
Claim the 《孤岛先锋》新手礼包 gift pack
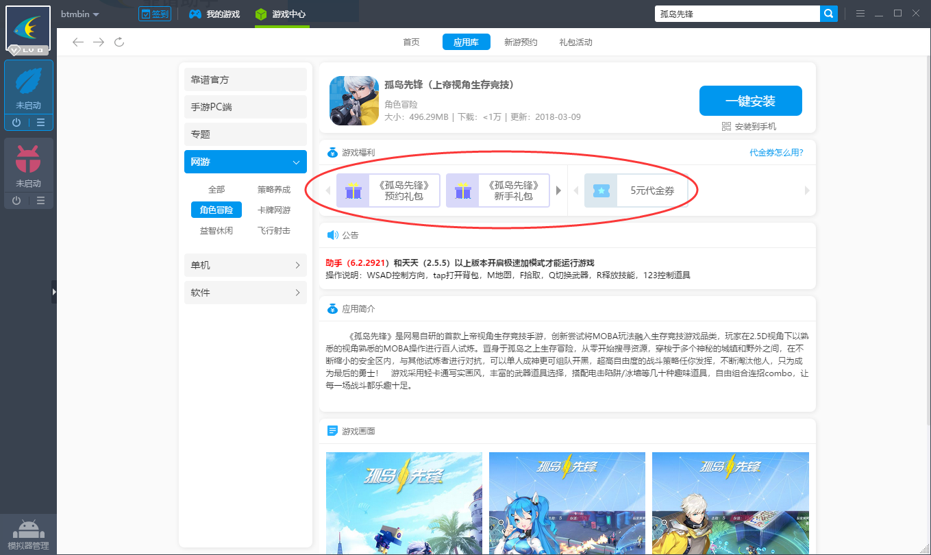[x=498, y=190]
